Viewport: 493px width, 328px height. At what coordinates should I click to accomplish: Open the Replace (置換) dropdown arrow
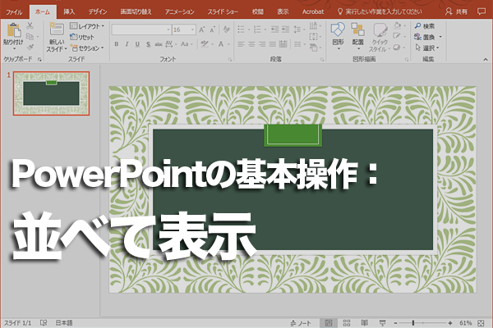point(440,37)
